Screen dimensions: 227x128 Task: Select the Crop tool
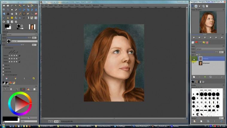(16, 10)
